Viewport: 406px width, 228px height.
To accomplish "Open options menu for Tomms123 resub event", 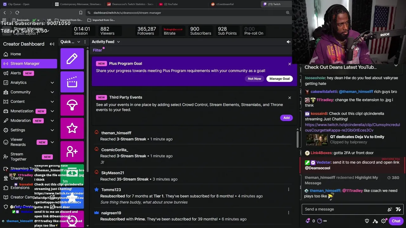I will click(288, 189).
